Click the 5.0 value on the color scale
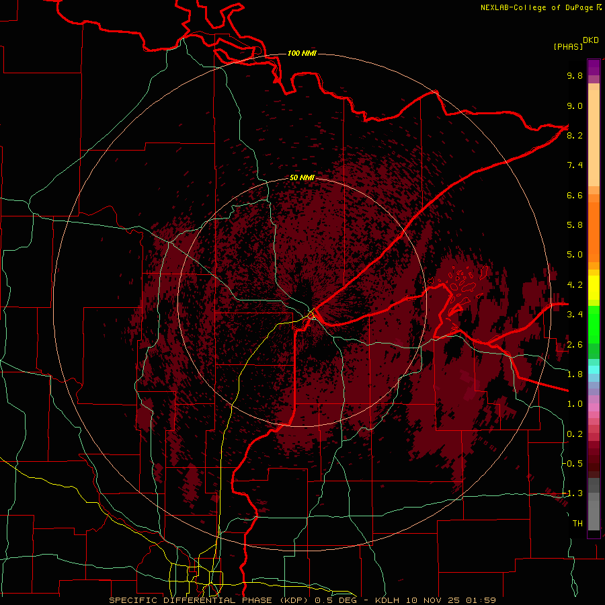Screen dimensions: 605x605 click(575, 255)
